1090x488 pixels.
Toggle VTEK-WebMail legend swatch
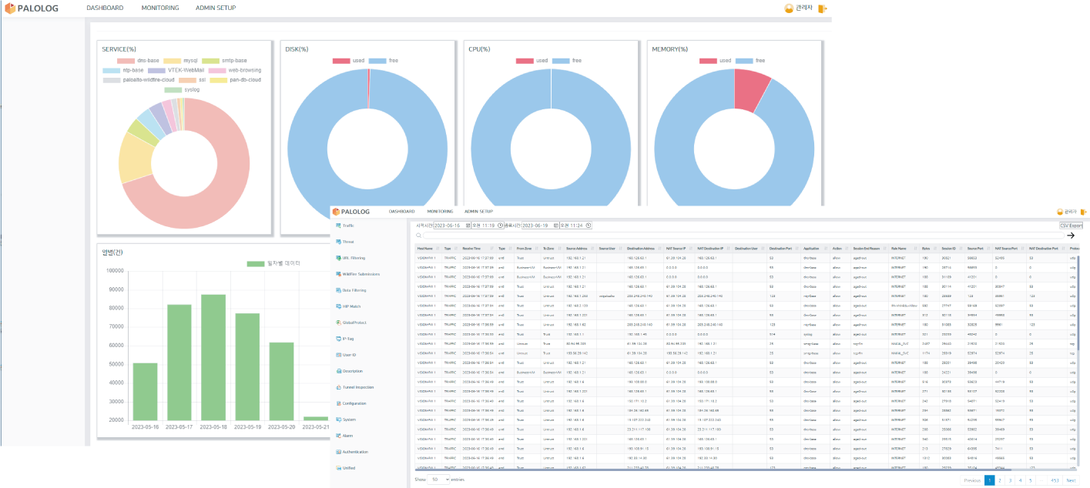click(156, 70)
